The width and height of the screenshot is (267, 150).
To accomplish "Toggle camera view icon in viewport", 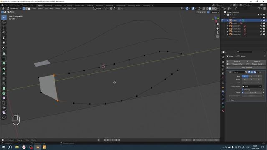I will coord(217,32).
